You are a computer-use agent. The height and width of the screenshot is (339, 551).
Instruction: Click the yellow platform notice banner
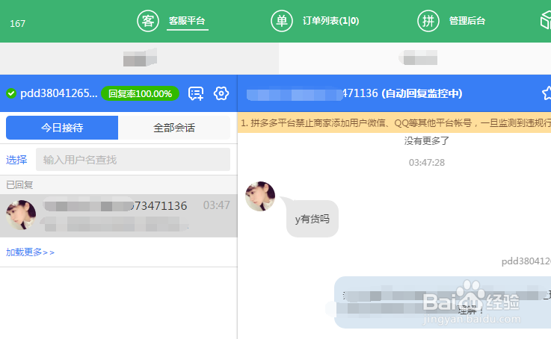click(394, 122)
